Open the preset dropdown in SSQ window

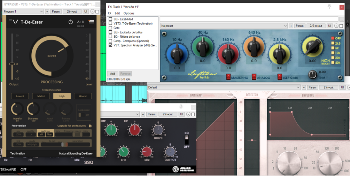pyautogui.click(x=120, y=114)
